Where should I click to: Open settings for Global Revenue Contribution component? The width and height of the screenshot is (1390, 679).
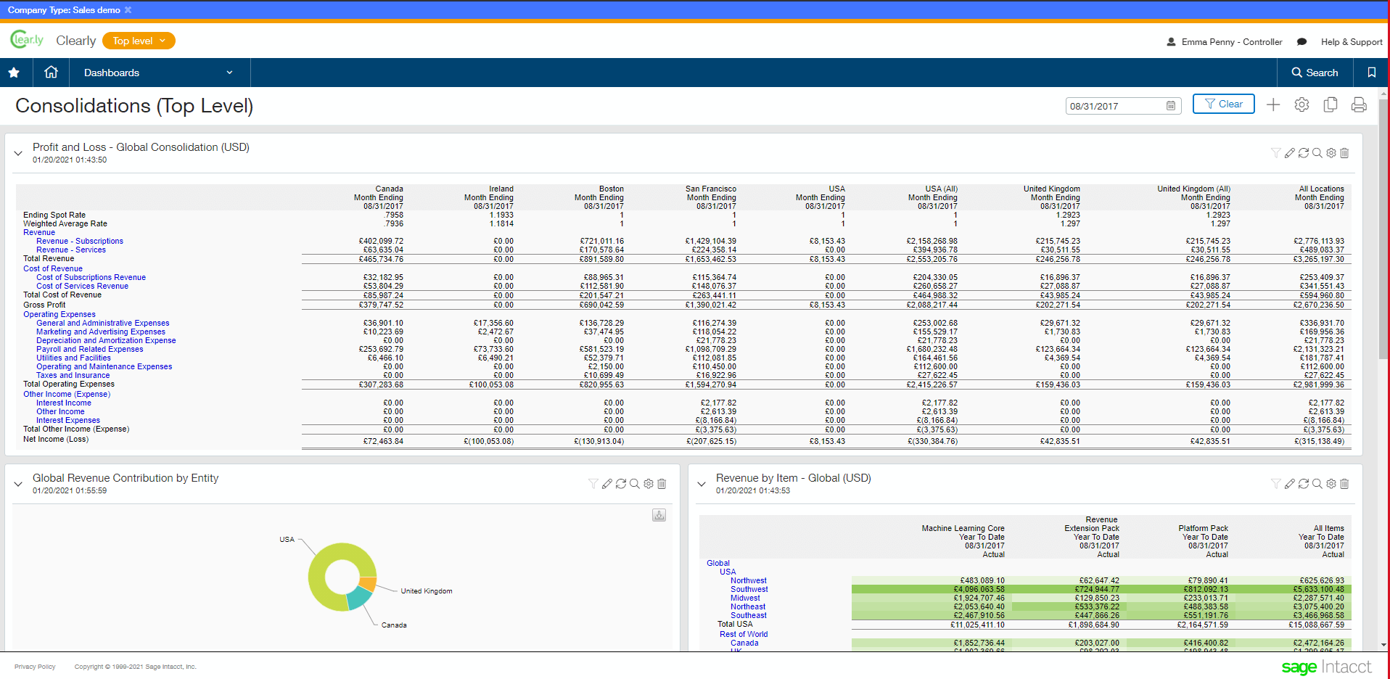649,484
